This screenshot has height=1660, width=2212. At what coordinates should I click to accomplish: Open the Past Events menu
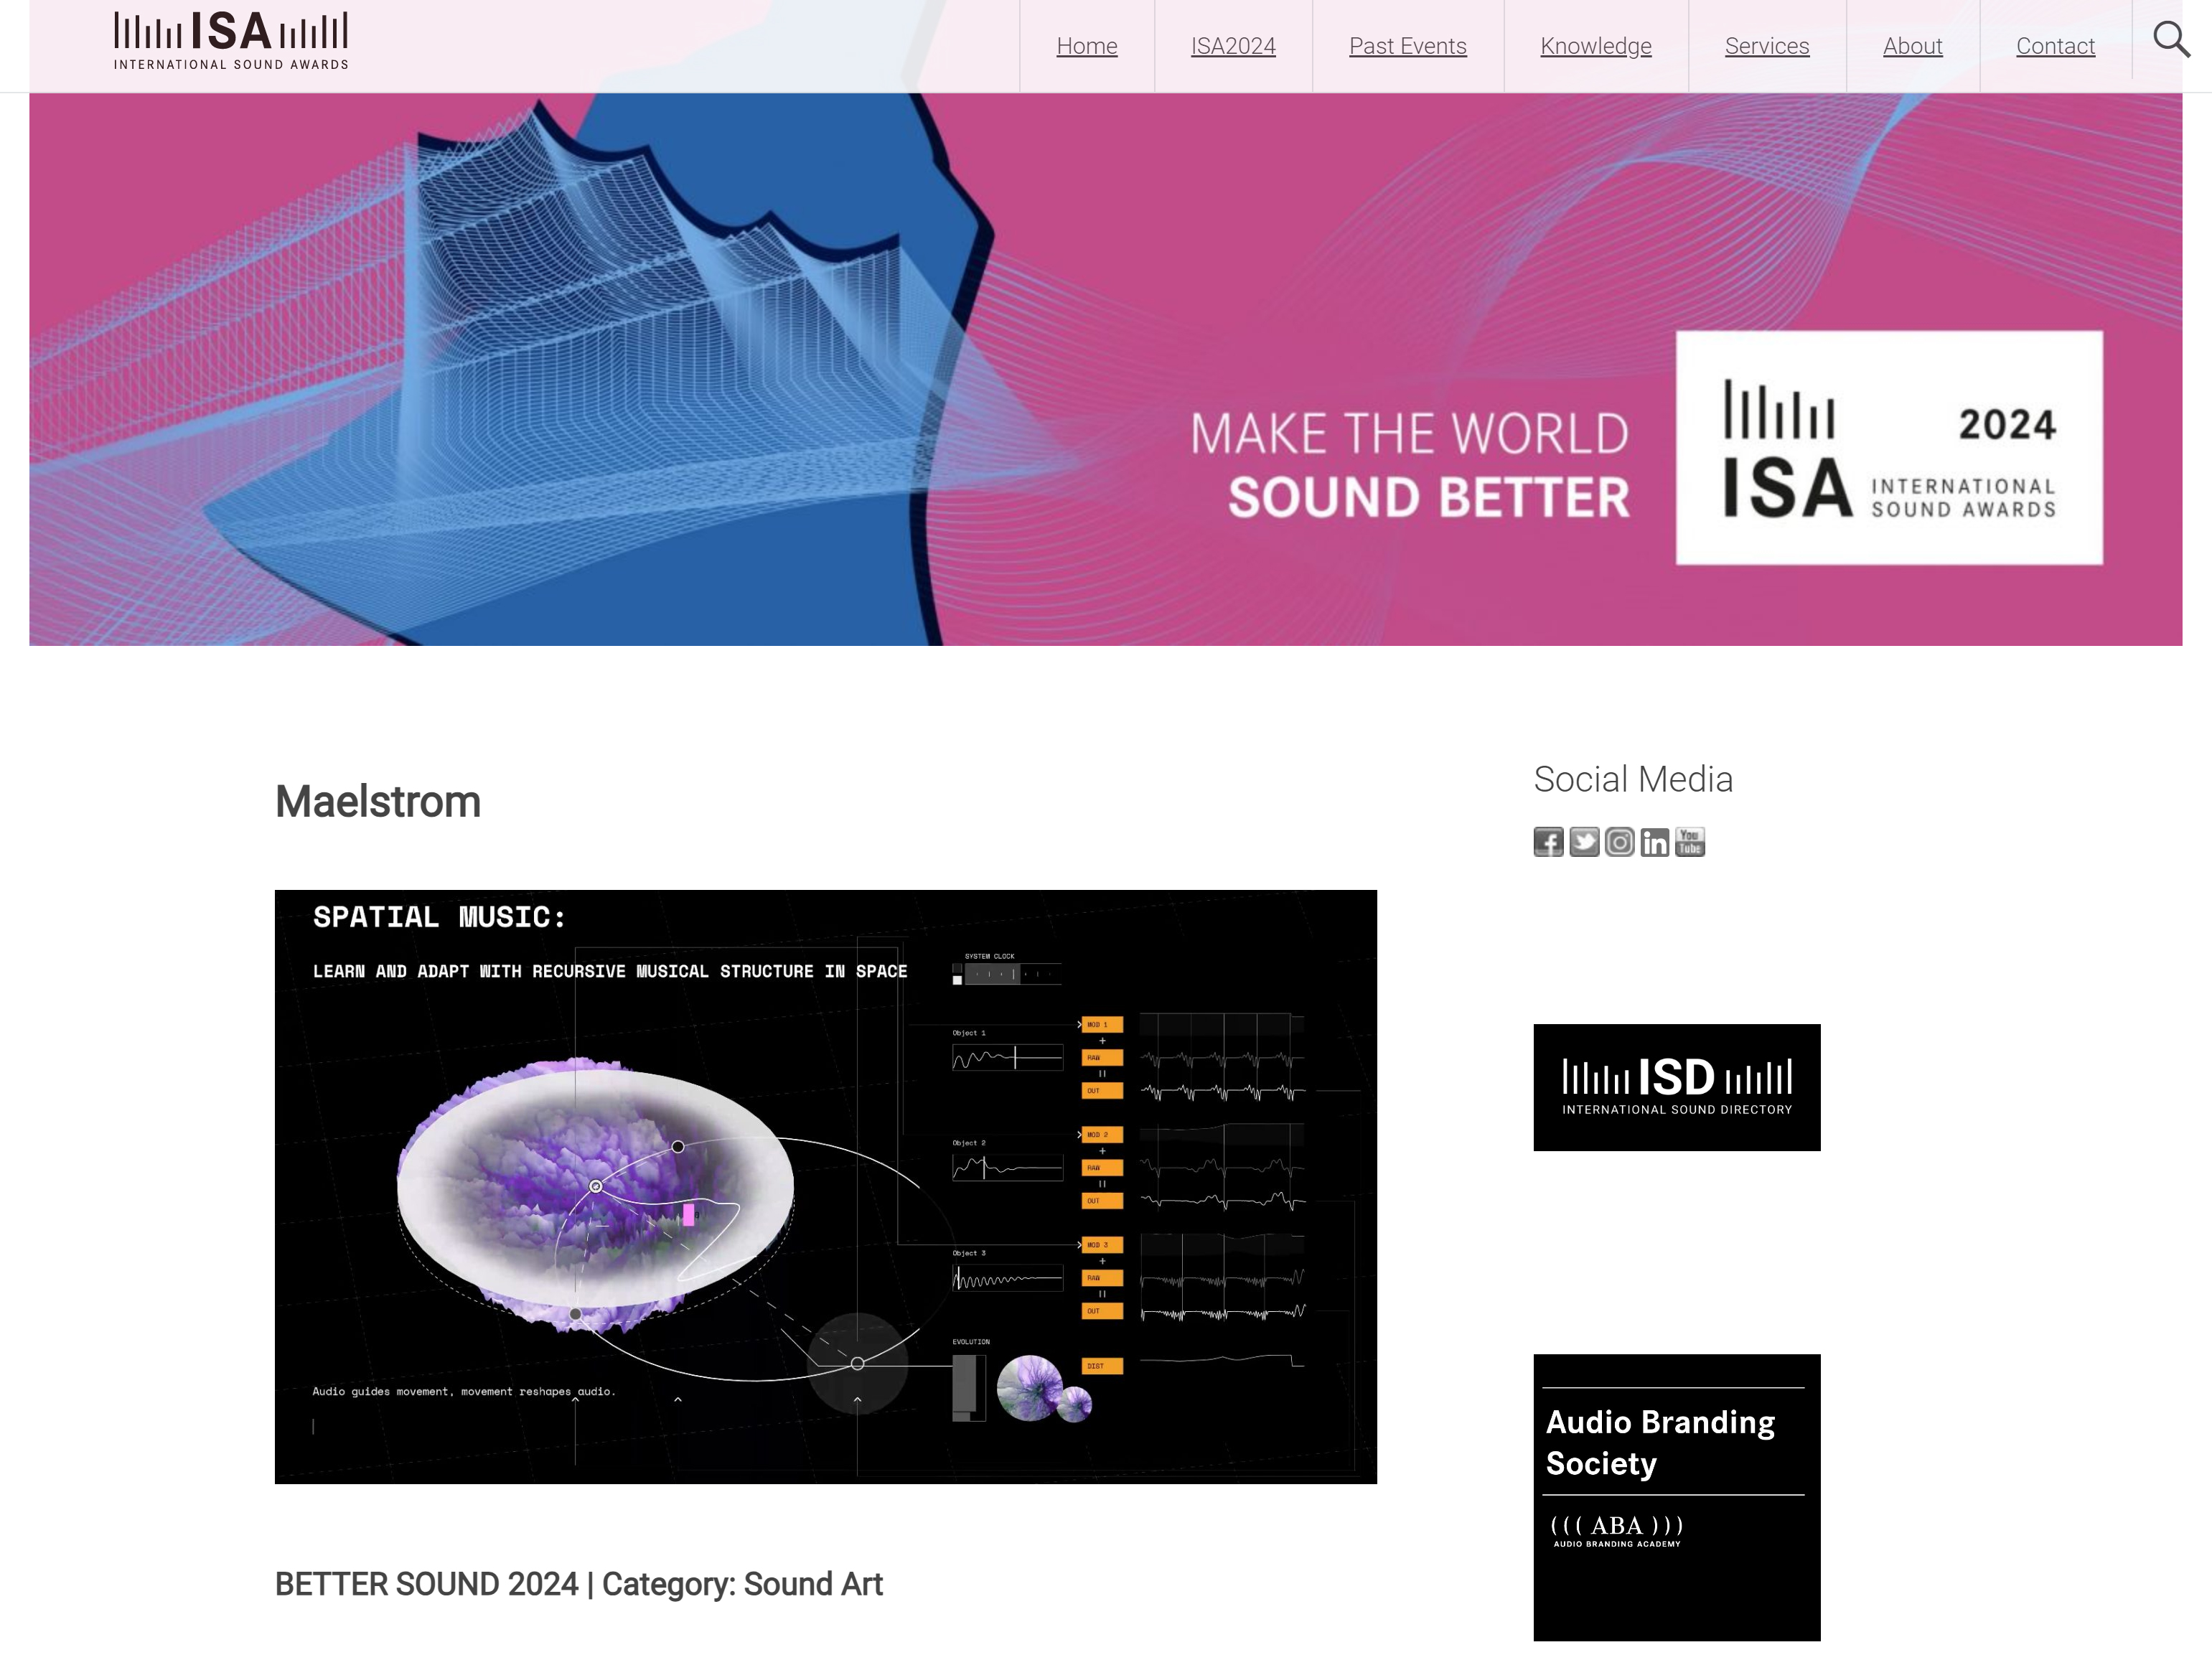coord(1407,46)
